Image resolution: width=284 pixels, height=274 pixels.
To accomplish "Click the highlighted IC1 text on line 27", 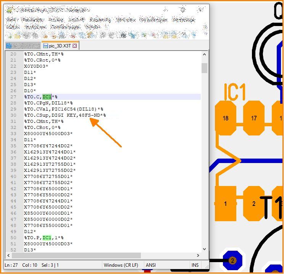I will [47, 97].
